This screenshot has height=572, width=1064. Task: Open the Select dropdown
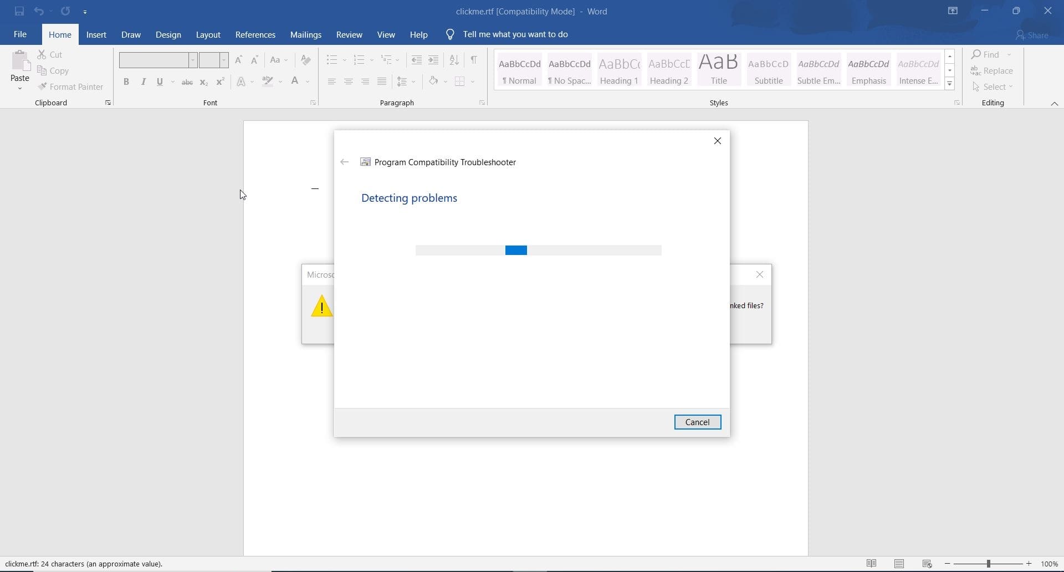(992, 86)
